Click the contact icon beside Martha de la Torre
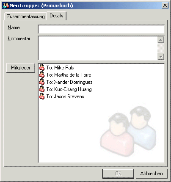 point(41,74)
